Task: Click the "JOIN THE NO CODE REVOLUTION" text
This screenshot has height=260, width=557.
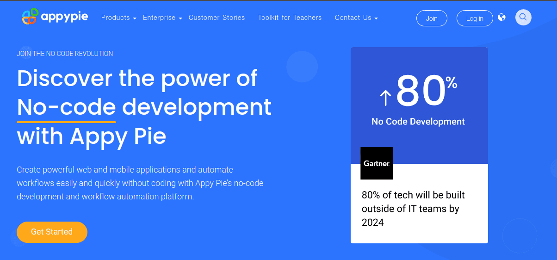Action: pyautogui.click(x=65, y=54)
